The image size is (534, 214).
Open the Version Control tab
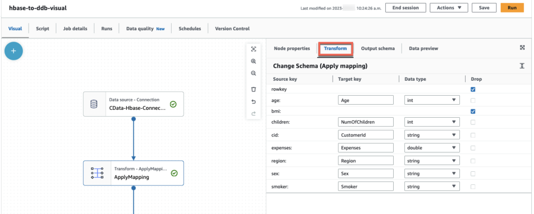[232, 29]
